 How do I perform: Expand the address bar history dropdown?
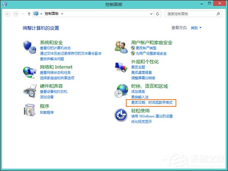pos(151,14)
